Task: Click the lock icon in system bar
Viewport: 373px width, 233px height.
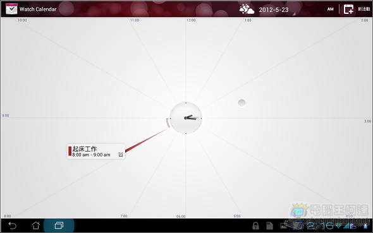Action: (x=255, y=225)
